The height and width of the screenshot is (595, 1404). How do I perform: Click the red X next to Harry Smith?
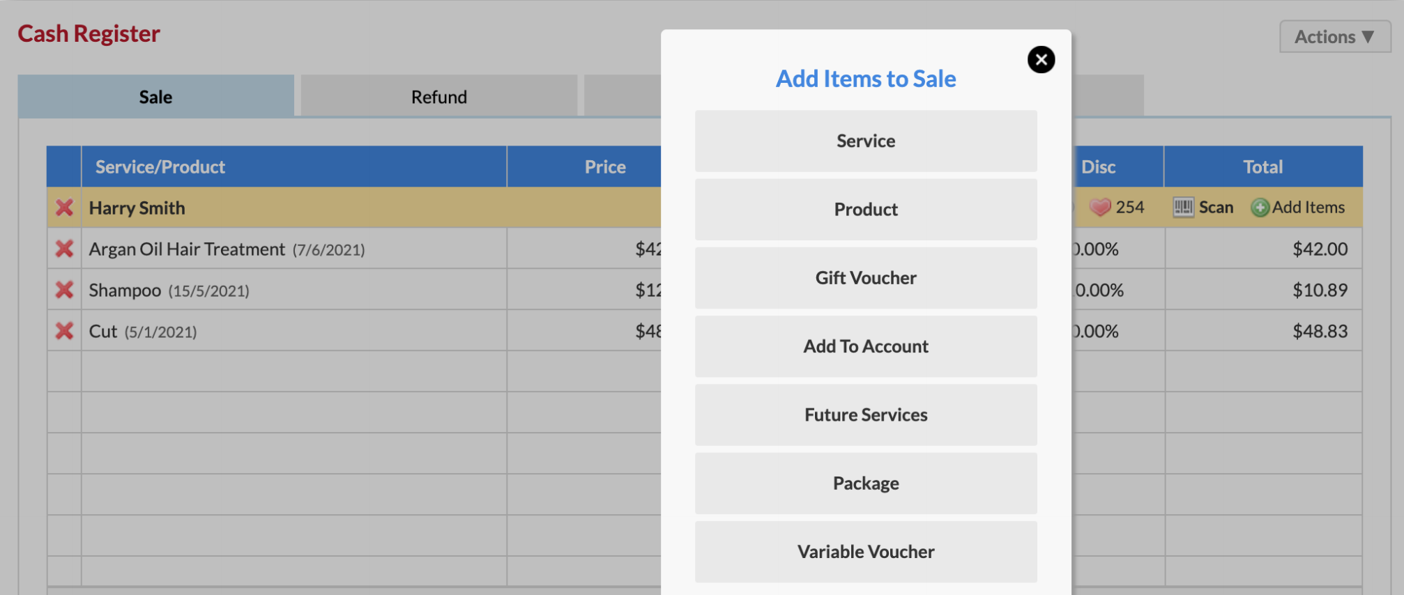[x=63, y=207]
